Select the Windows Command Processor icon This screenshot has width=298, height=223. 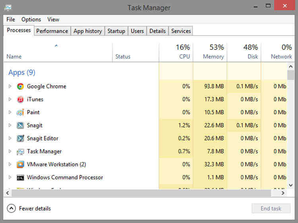21,177
